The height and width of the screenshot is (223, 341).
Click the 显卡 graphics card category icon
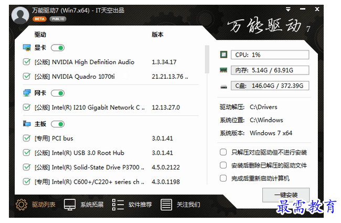[27, 48]
